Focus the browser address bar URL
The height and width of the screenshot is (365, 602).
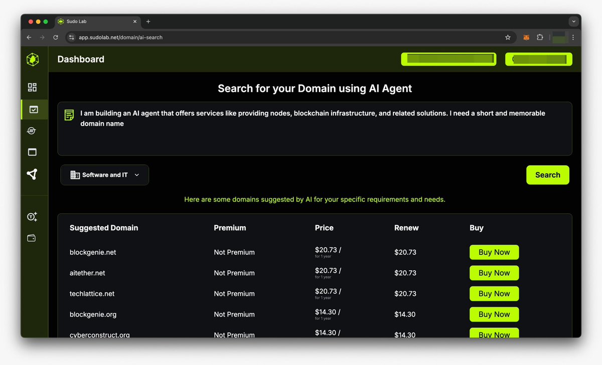pos(120,37)
